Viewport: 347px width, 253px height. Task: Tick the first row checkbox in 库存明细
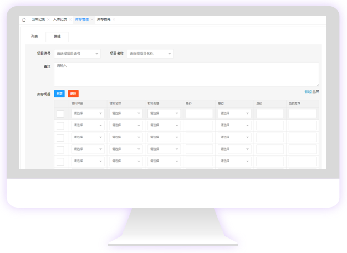tap(60, 113)
